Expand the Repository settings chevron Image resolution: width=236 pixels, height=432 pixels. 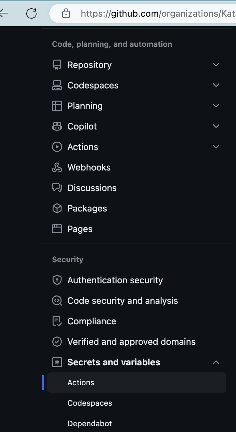pos(216,65)
